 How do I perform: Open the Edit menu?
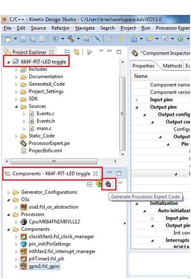click(x=21, y=28)
